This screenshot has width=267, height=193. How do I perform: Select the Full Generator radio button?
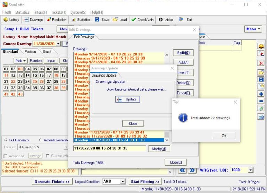(x=6, y=140)
